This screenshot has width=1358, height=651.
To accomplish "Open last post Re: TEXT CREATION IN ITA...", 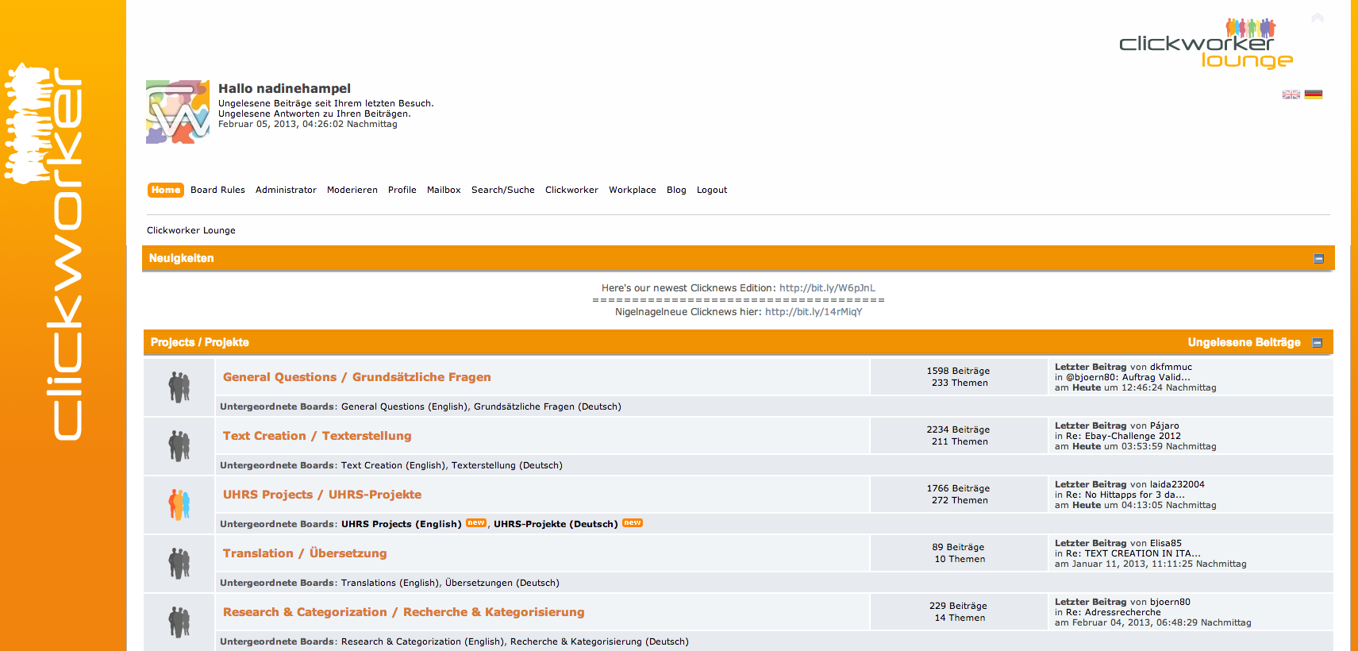I will point(1133,553).
